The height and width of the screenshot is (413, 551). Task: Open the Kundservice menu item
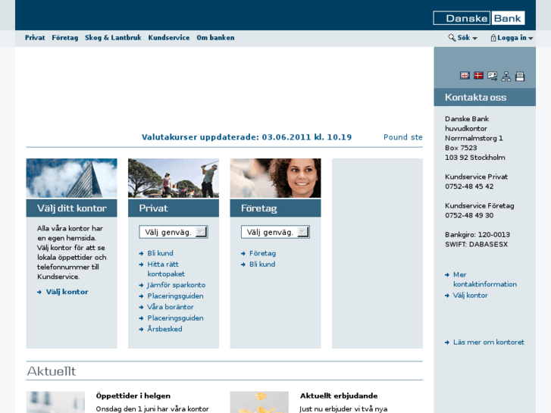[169, 38]
